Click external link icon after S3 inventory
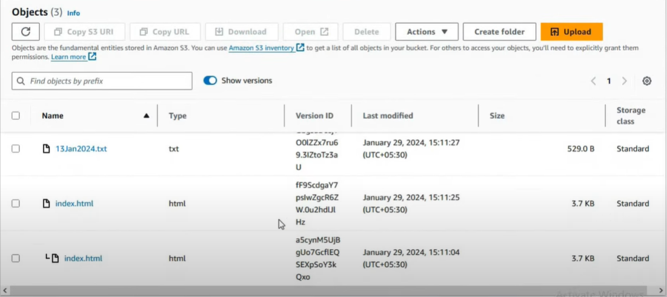The width and height of the screenshot is (667, 297). tap(300, 48)
